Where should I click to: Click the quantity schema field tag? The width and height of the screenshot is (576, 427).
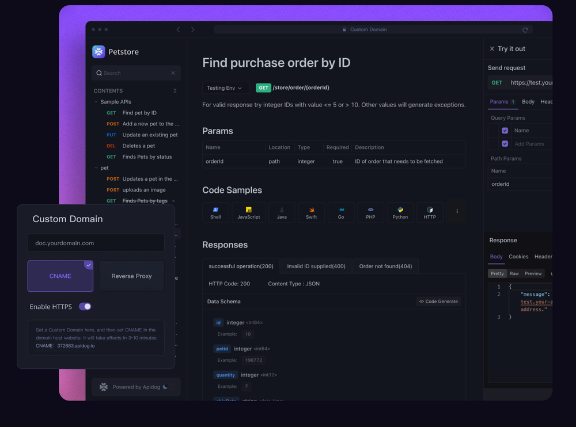(225, 375)
